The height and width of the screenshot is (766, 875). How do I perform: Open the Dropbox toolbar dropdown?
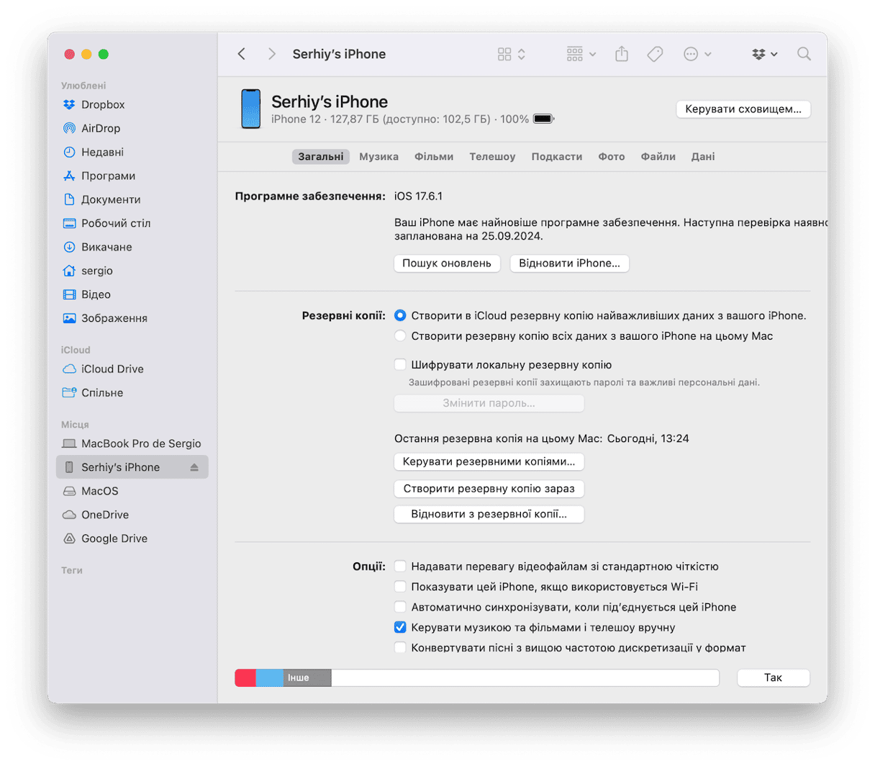point(764,54)
